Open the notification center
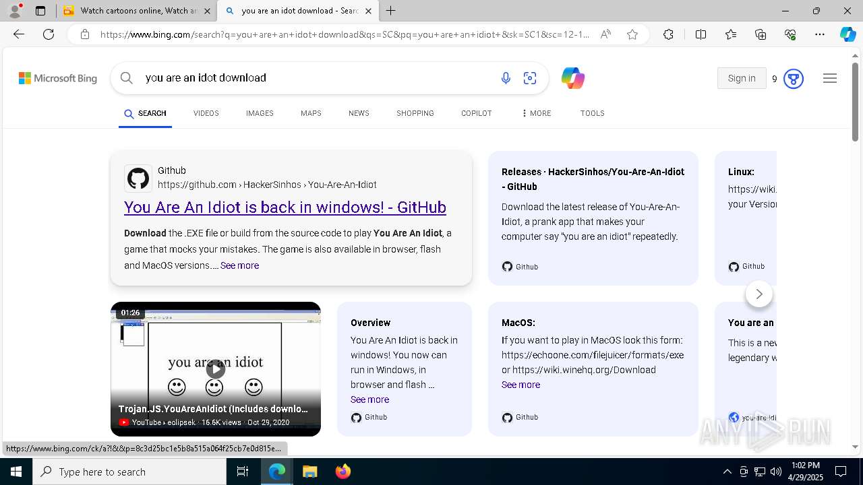This screenshot has width=863, height=485. tap(841, 472)
